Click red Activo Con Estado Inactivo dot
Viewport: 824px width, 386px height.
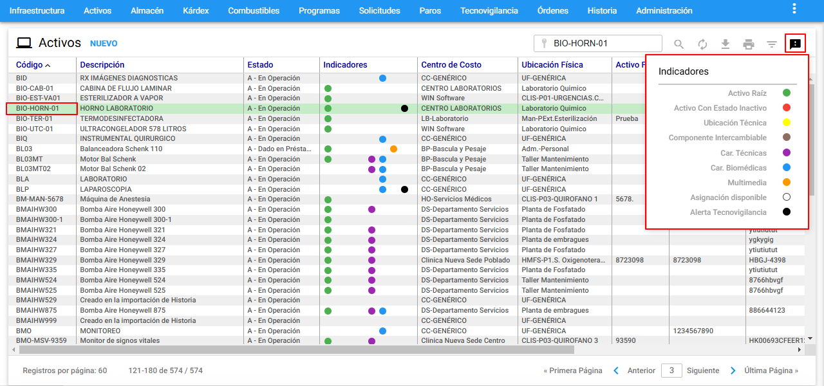point(786,108)
